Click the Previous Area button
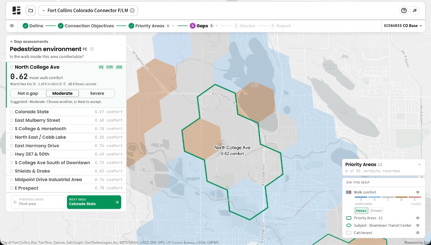Viewport: 431px width, 245px height. pyautogui.click(x=38, y=202)
